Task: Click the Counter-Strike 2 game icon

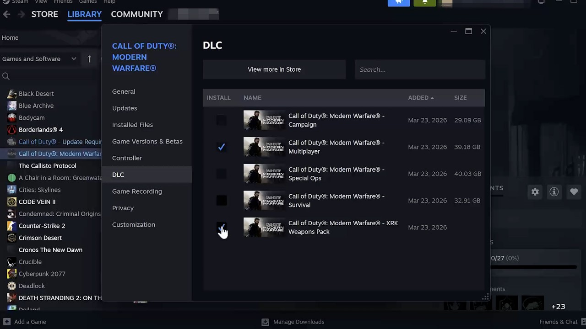Action: click(x=12, y=226)
